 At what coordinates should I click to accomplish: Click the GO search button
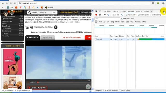coord(55,12)
